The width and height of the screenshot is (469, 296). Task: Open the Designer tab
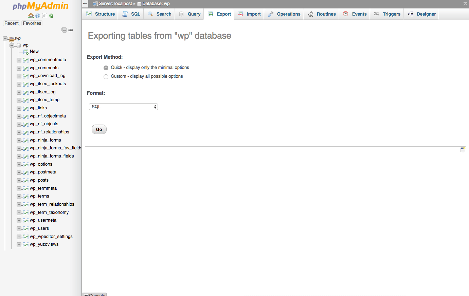(422, 14)
